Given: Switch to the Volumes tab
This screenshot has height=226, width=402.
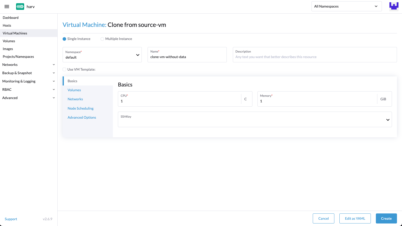Looking at the screenshot, I should [74, 90].
